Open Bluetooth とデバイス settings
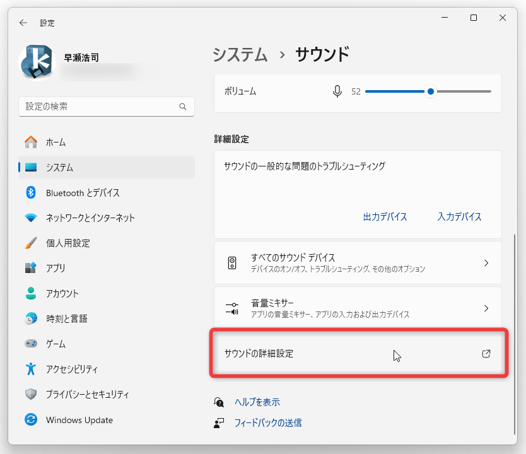The width and height of the screenshot is (526, 454). [107, 193]
